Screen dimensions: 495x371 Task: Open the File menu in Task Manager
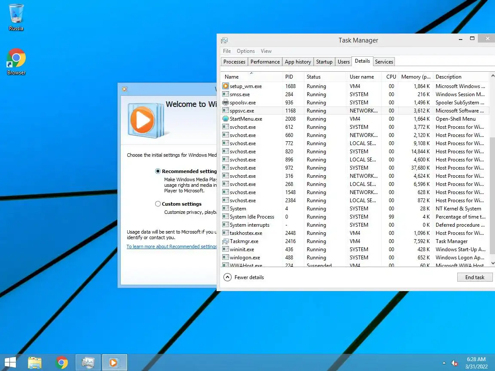pyautogui.click(x=227, y=51)
